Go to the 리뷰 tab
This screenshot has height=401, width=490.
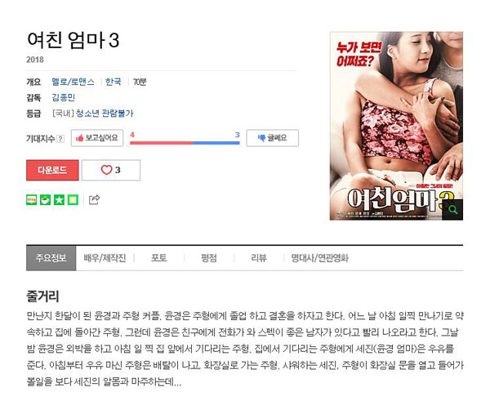point(259,258)
